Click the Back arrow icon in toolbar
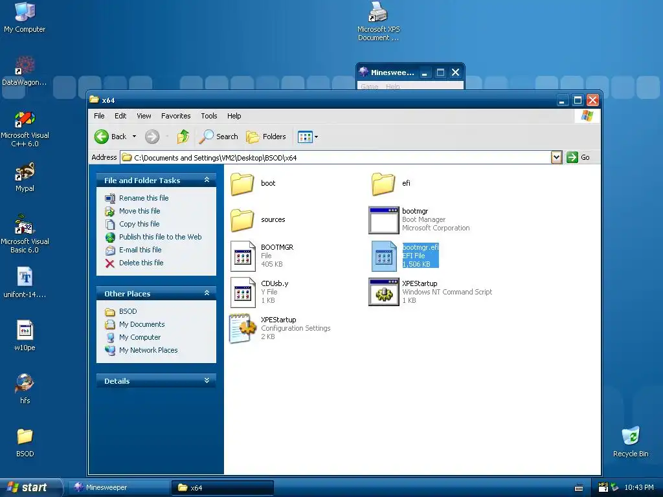 [x=102, y=137]
